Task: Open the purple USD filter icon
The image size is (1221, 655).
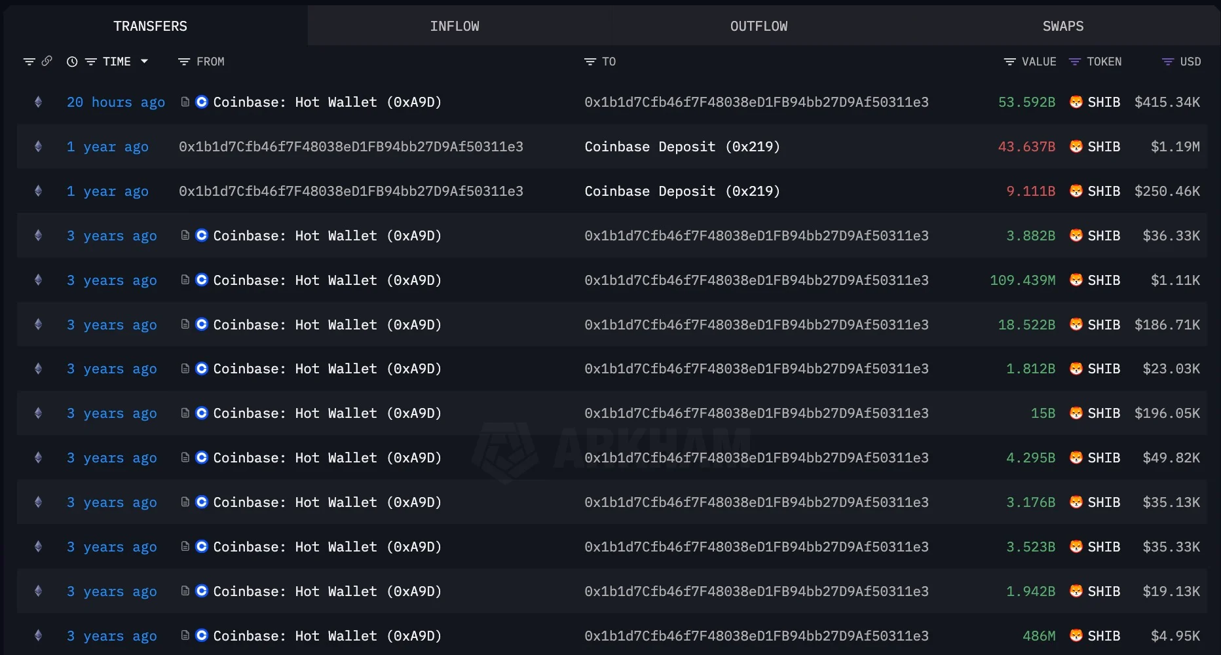Action: (1167, 62)
